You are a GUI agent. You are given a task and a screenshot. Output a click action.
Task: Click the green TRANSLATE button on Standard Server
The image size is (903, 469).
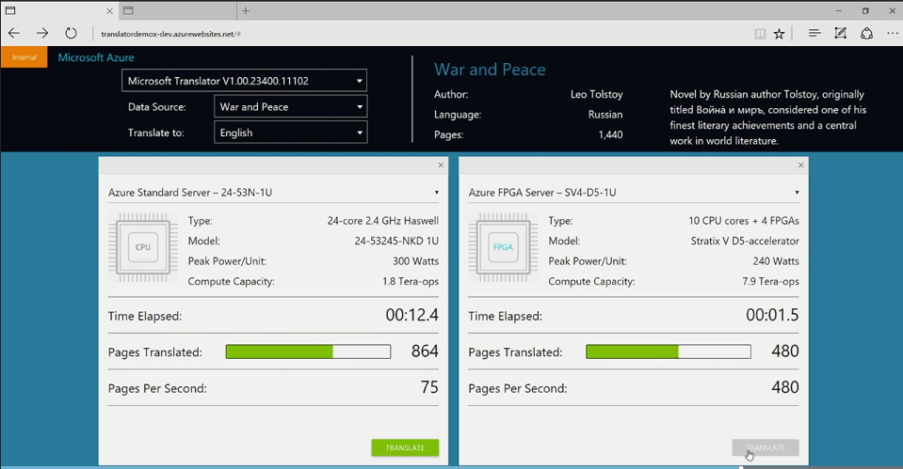(x=405, y=447)
